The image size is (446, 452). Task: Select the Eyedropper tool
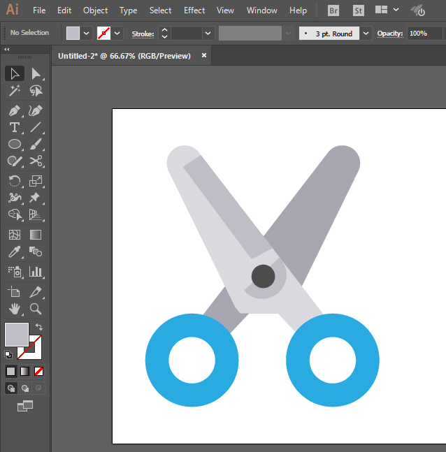[x=14, y=252]
